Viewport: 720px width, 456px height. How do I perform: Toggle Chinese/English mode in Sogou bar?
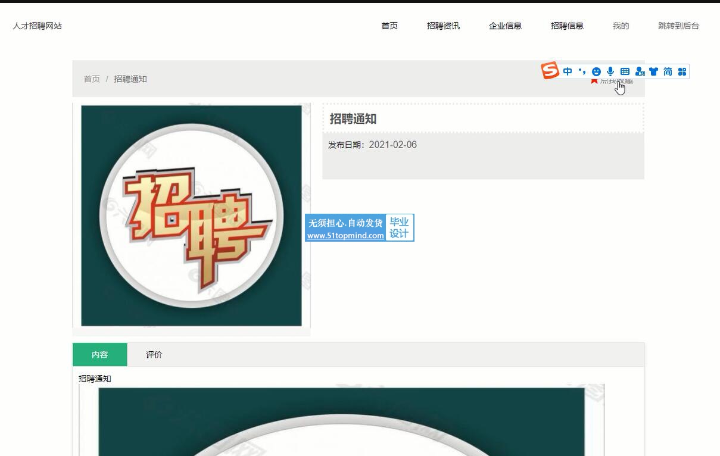tap(568, 71)
